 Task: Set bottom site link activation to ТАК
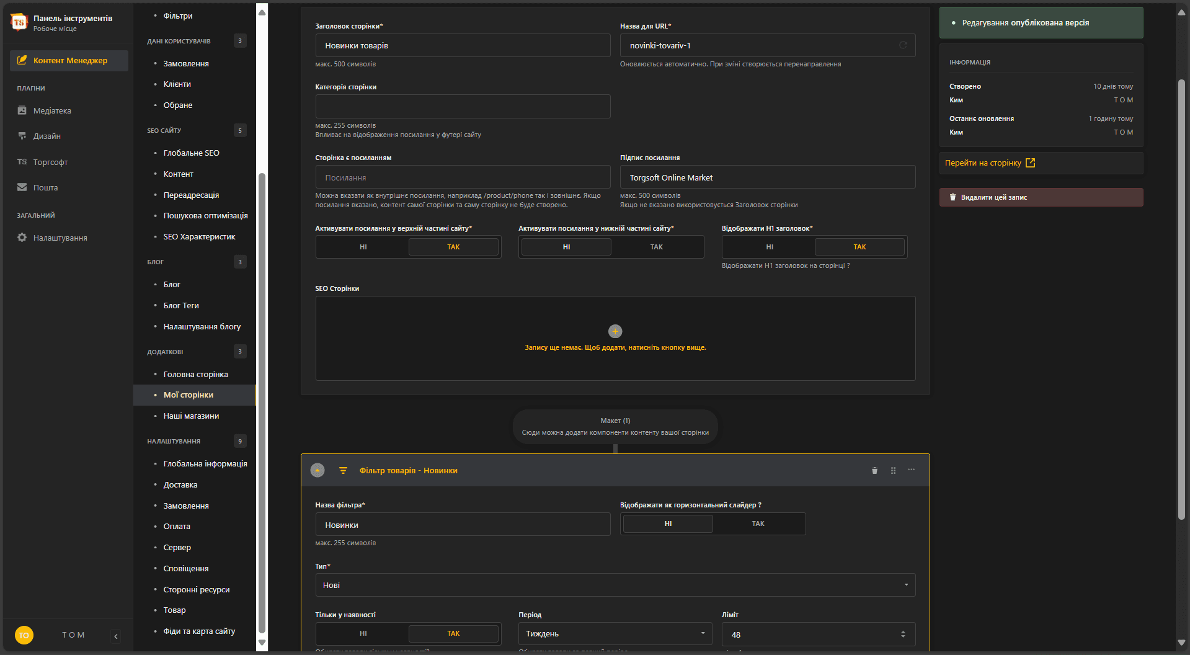[x=657, y=247]
